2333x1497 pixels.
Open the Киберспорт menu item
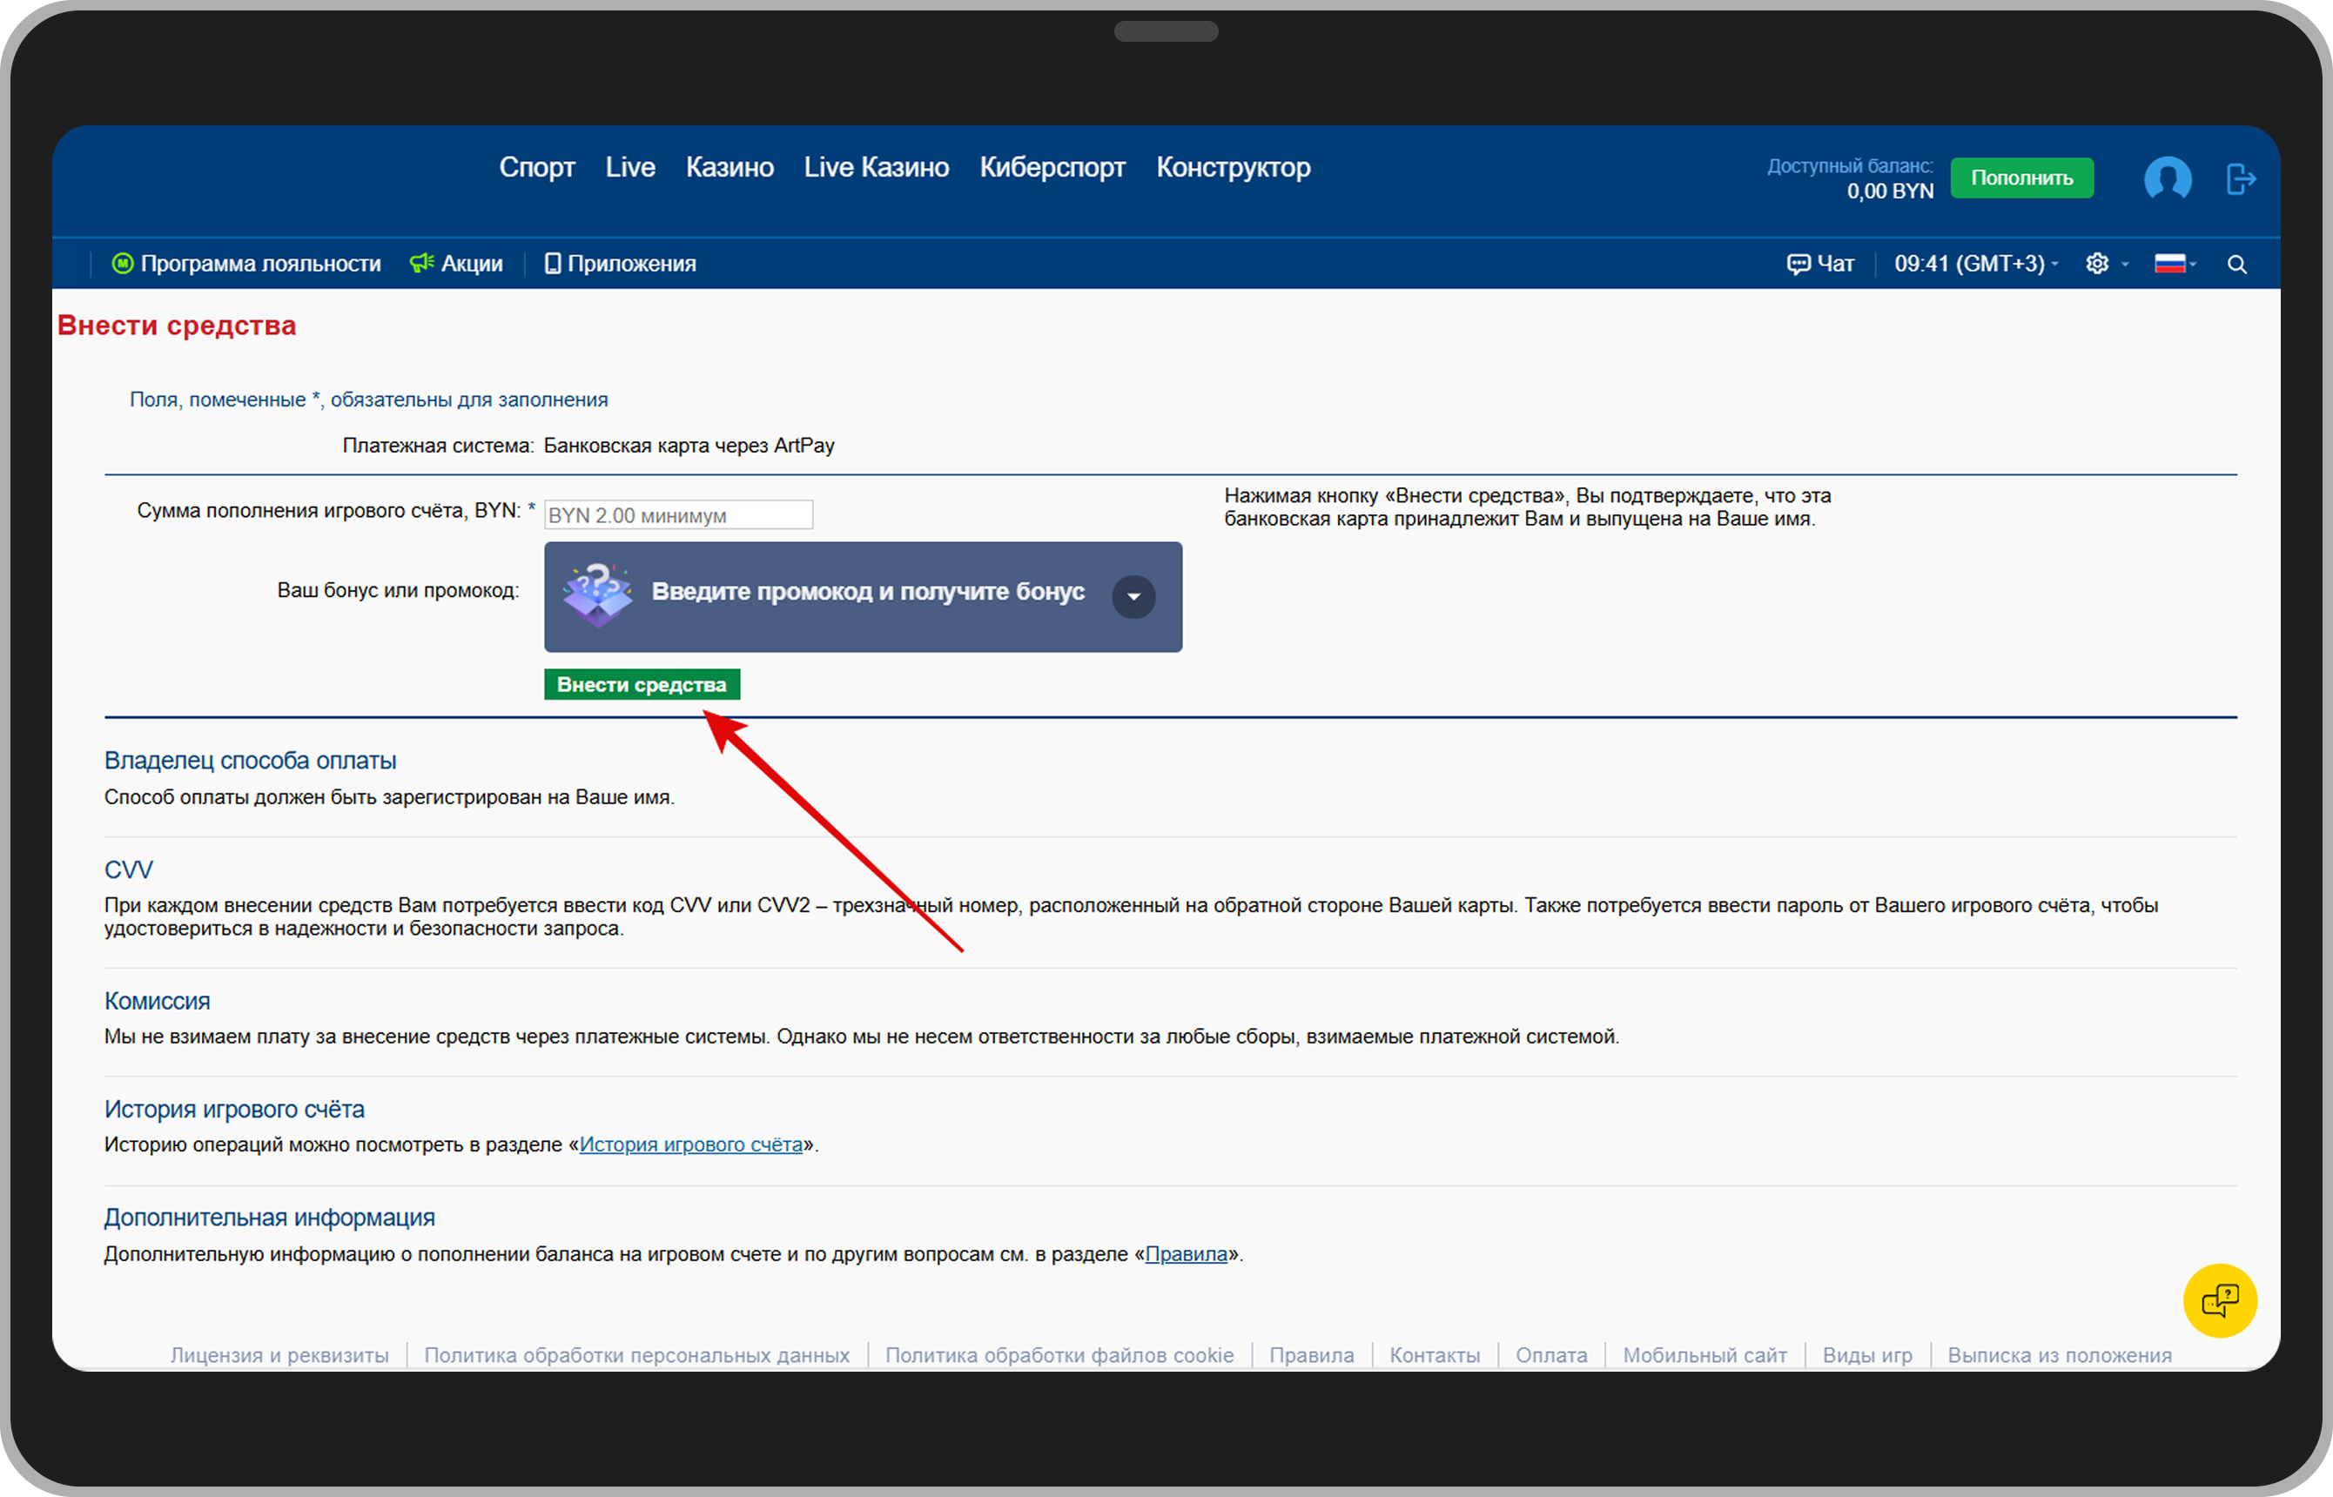[1052, 167]
